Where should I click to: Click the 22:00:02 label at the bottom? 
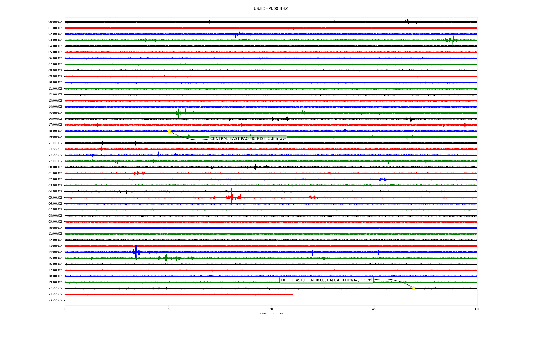pyautogui.click(x=55, y=301)
